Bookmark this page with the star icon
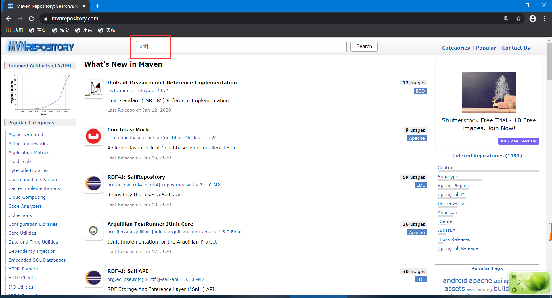552x298 pixels. (518, 19)
